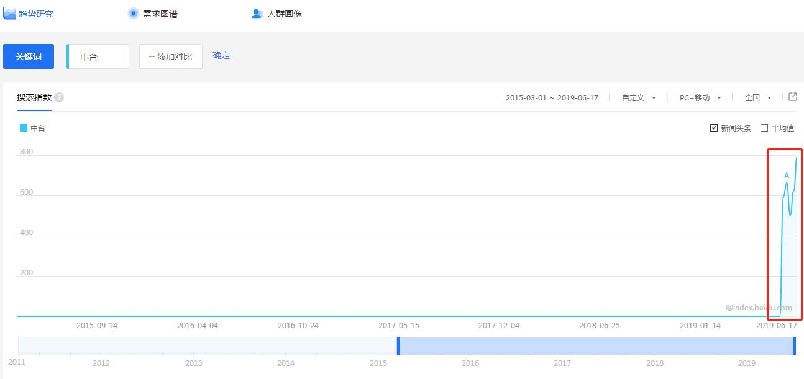Select the marker A on the trend line
The image size is (804, 379).
pos(787,176)
